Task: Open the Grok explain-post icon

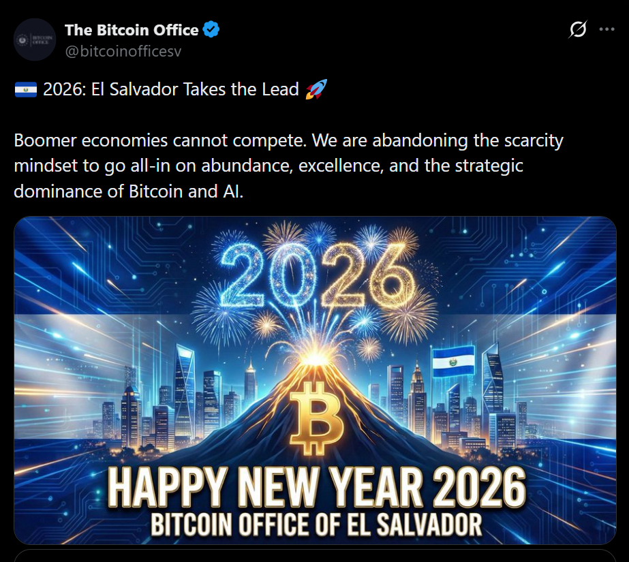Action: (578, 30)
